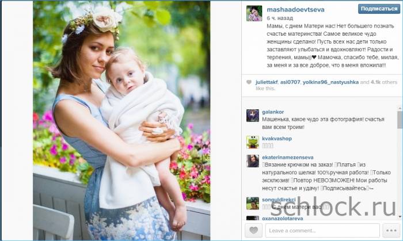Viewport: 403px width, 241px height.
Task: Open the mashaadoevtseva username link
Action: (x=295, y=10)
